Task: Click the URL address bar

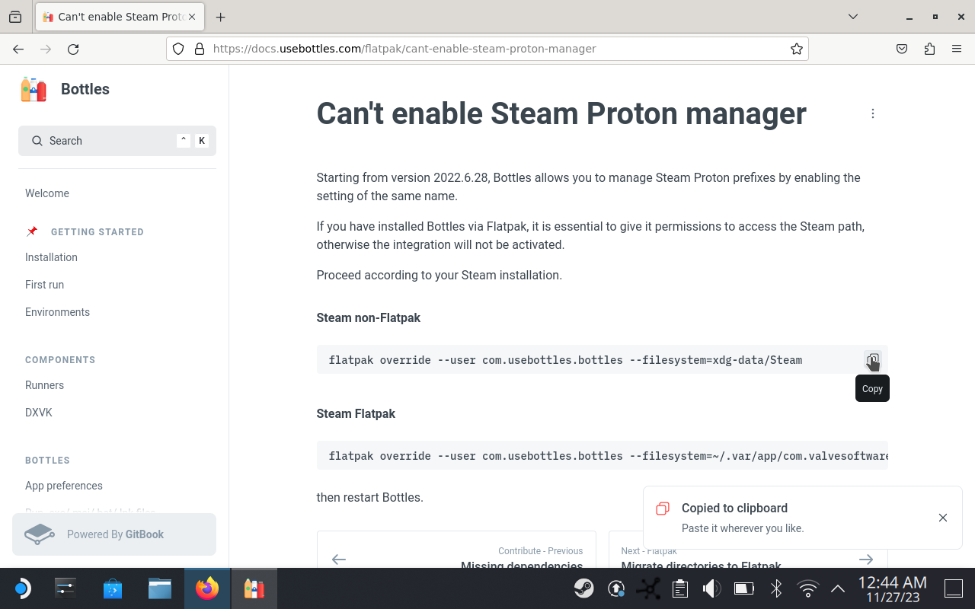Action: pos(487,49)
